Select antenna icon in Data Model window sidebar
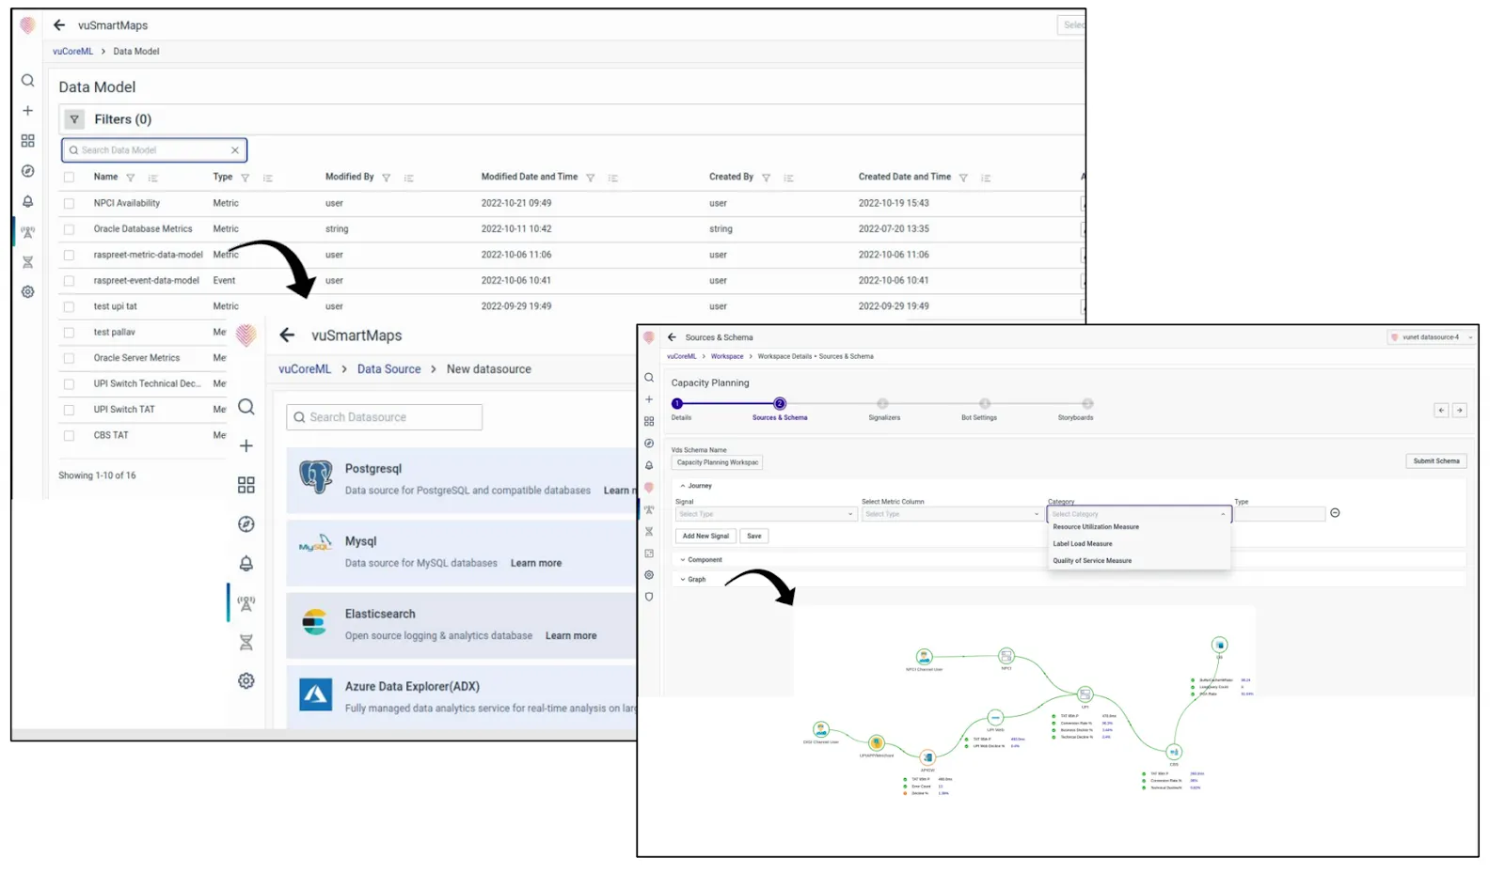This screenshot has height=873, width=1505. 27,232
